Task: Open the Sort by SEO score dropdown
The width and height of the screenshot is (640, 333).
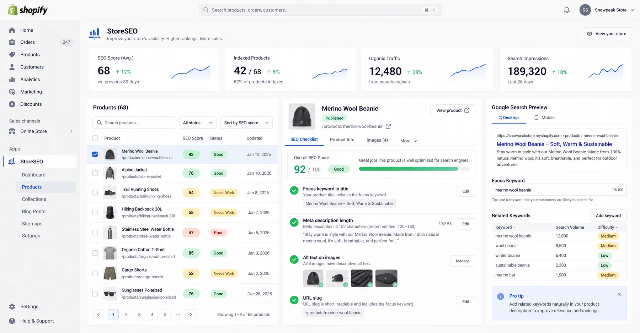Action: click(246, 123)
